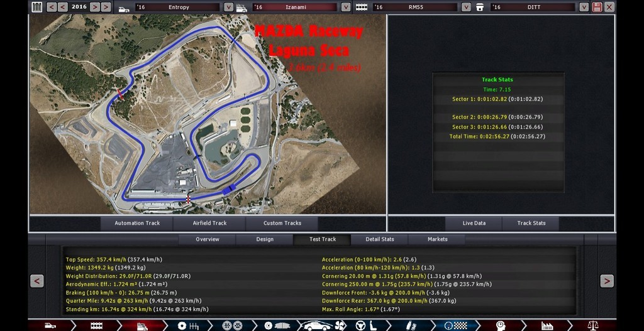This screenshot has height=331, width=644.
Task: Advance the year with single right arrow
Action: point(94,7)
